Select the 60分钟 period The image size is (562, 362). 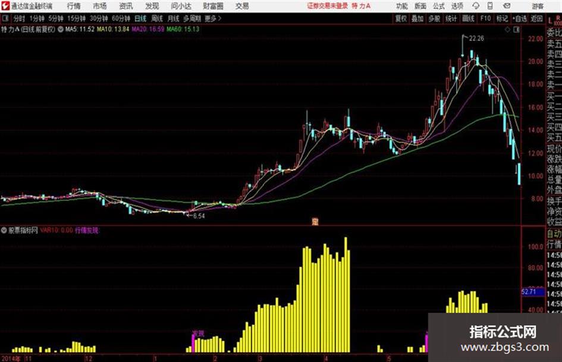click(x=121, y=18)
